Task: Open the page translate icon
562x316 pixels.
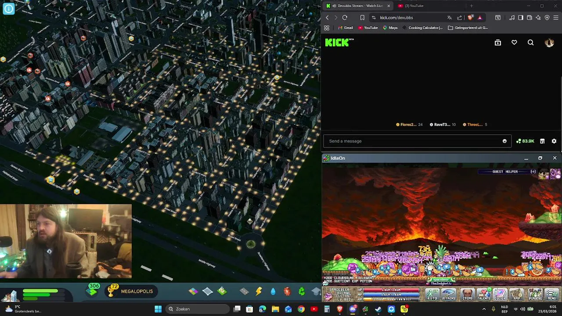Action: pos(449,18)
